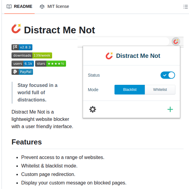
Task: Click the Features section heading
Action: pyautogui.click(x=27, y=142)
